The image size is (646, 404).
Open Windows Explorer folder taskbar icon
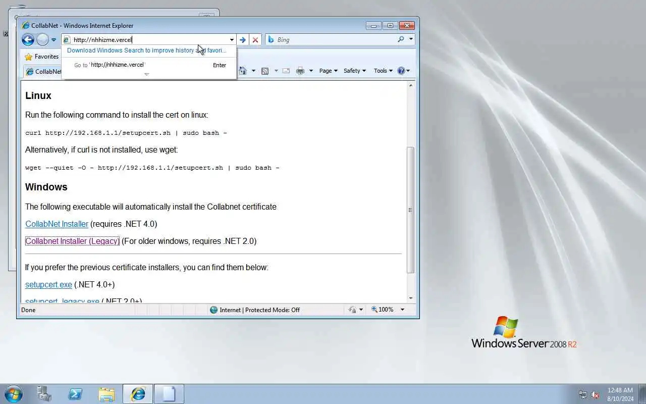pos(106,394)
